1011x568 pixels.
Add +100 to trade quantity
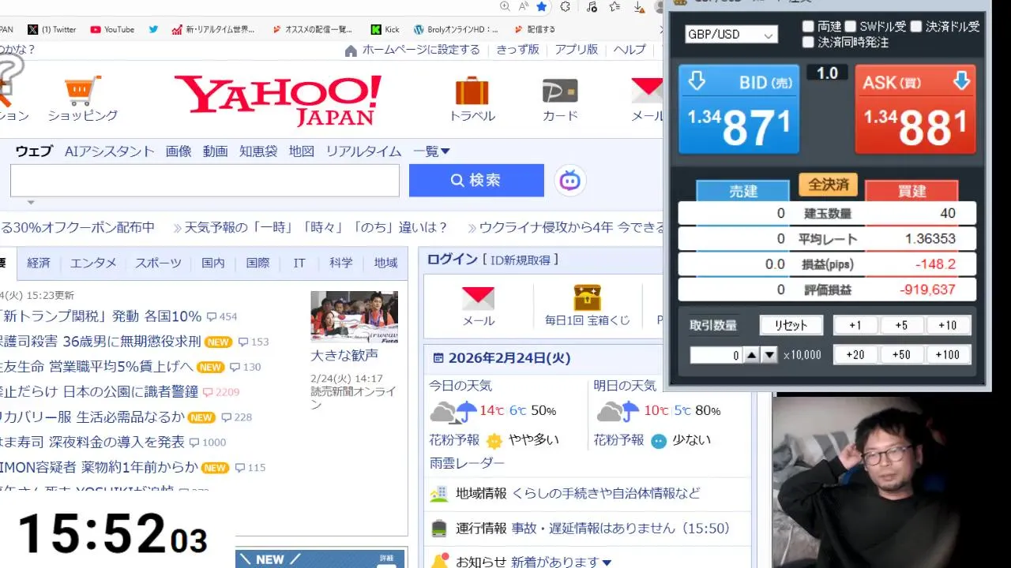click(947, 355)
